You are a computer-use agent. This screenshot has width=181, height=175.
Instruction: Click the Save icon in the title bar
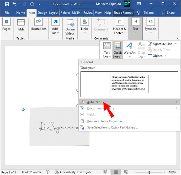[7, 4]
